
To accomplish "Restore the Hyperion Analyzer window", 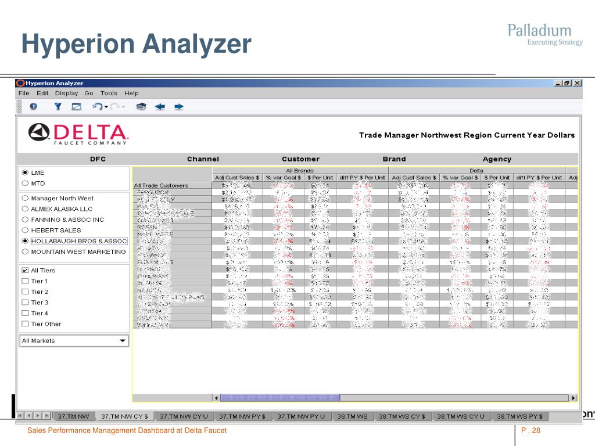I will point(567,83).
